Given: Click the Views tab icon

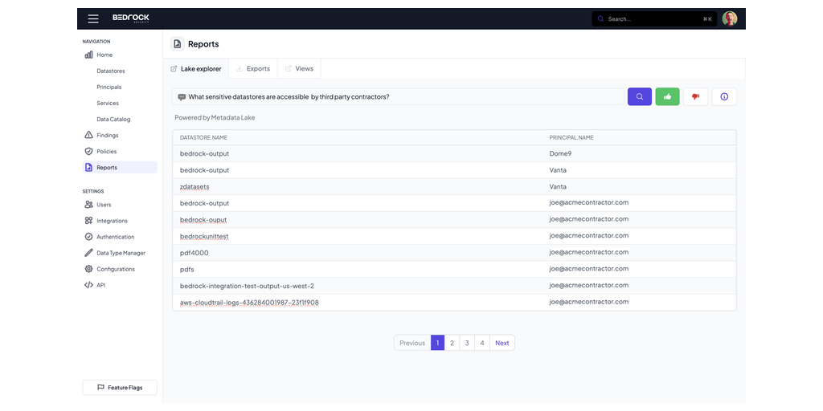Looking at the screenshot, I should pyautogui.click(x=289, y=69).
